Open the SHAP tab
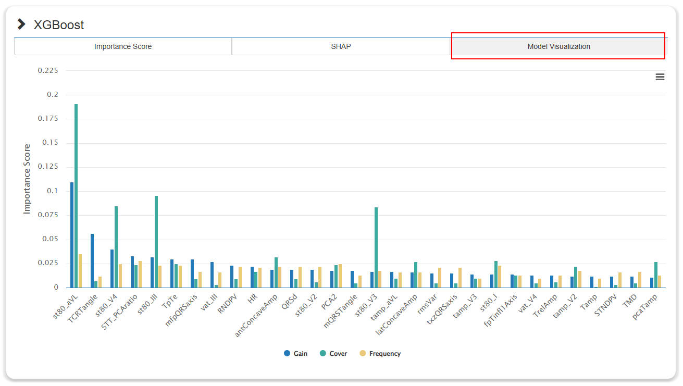This screenshot has width=683, height=386. [341, 46]
